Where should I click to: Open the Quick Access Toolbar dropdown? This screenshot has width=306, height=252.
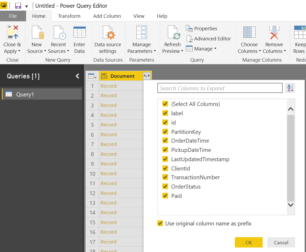coord(27,6)
